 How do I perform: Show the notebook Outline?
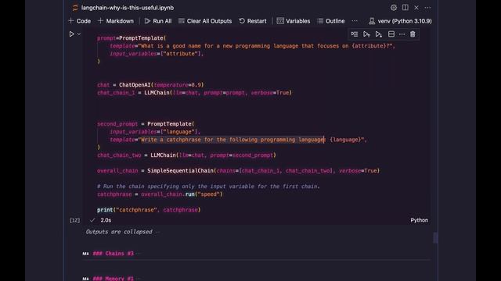[x=330, y=21]
